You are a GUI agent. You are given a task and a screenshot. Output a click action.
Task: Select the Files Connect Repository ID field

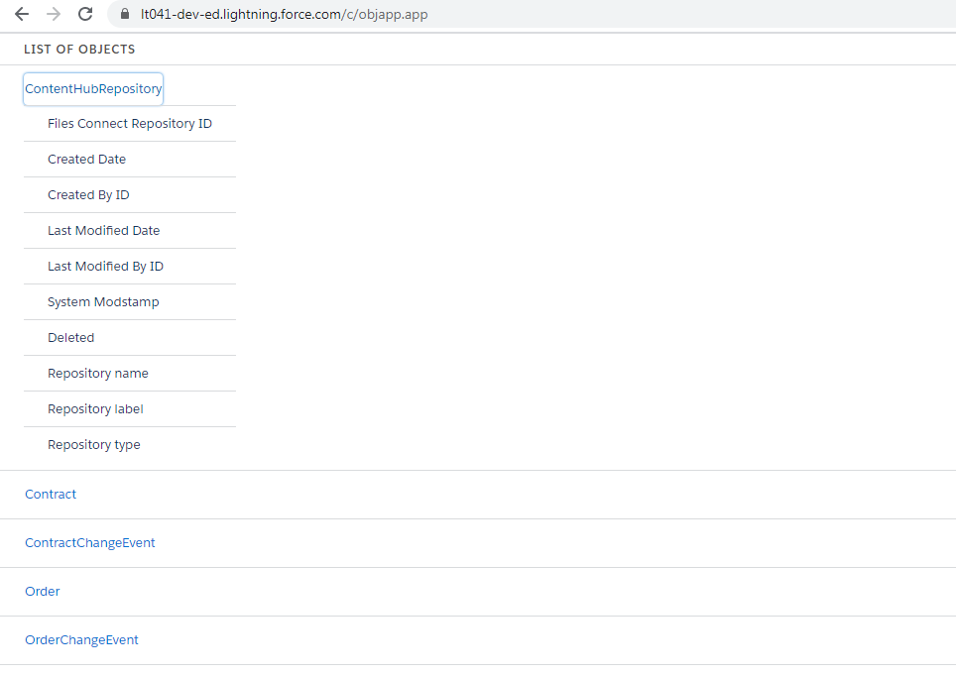129,123
